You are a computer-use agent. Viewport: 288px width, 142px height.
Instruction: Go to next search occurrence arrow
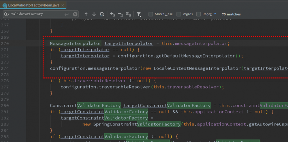pos(94,14)
